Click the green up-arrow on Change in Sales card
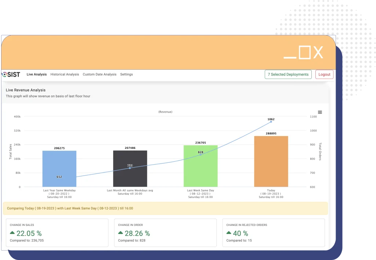Image resolution: width=376 pixels, height=260 pixels. [x=11, y=233]
